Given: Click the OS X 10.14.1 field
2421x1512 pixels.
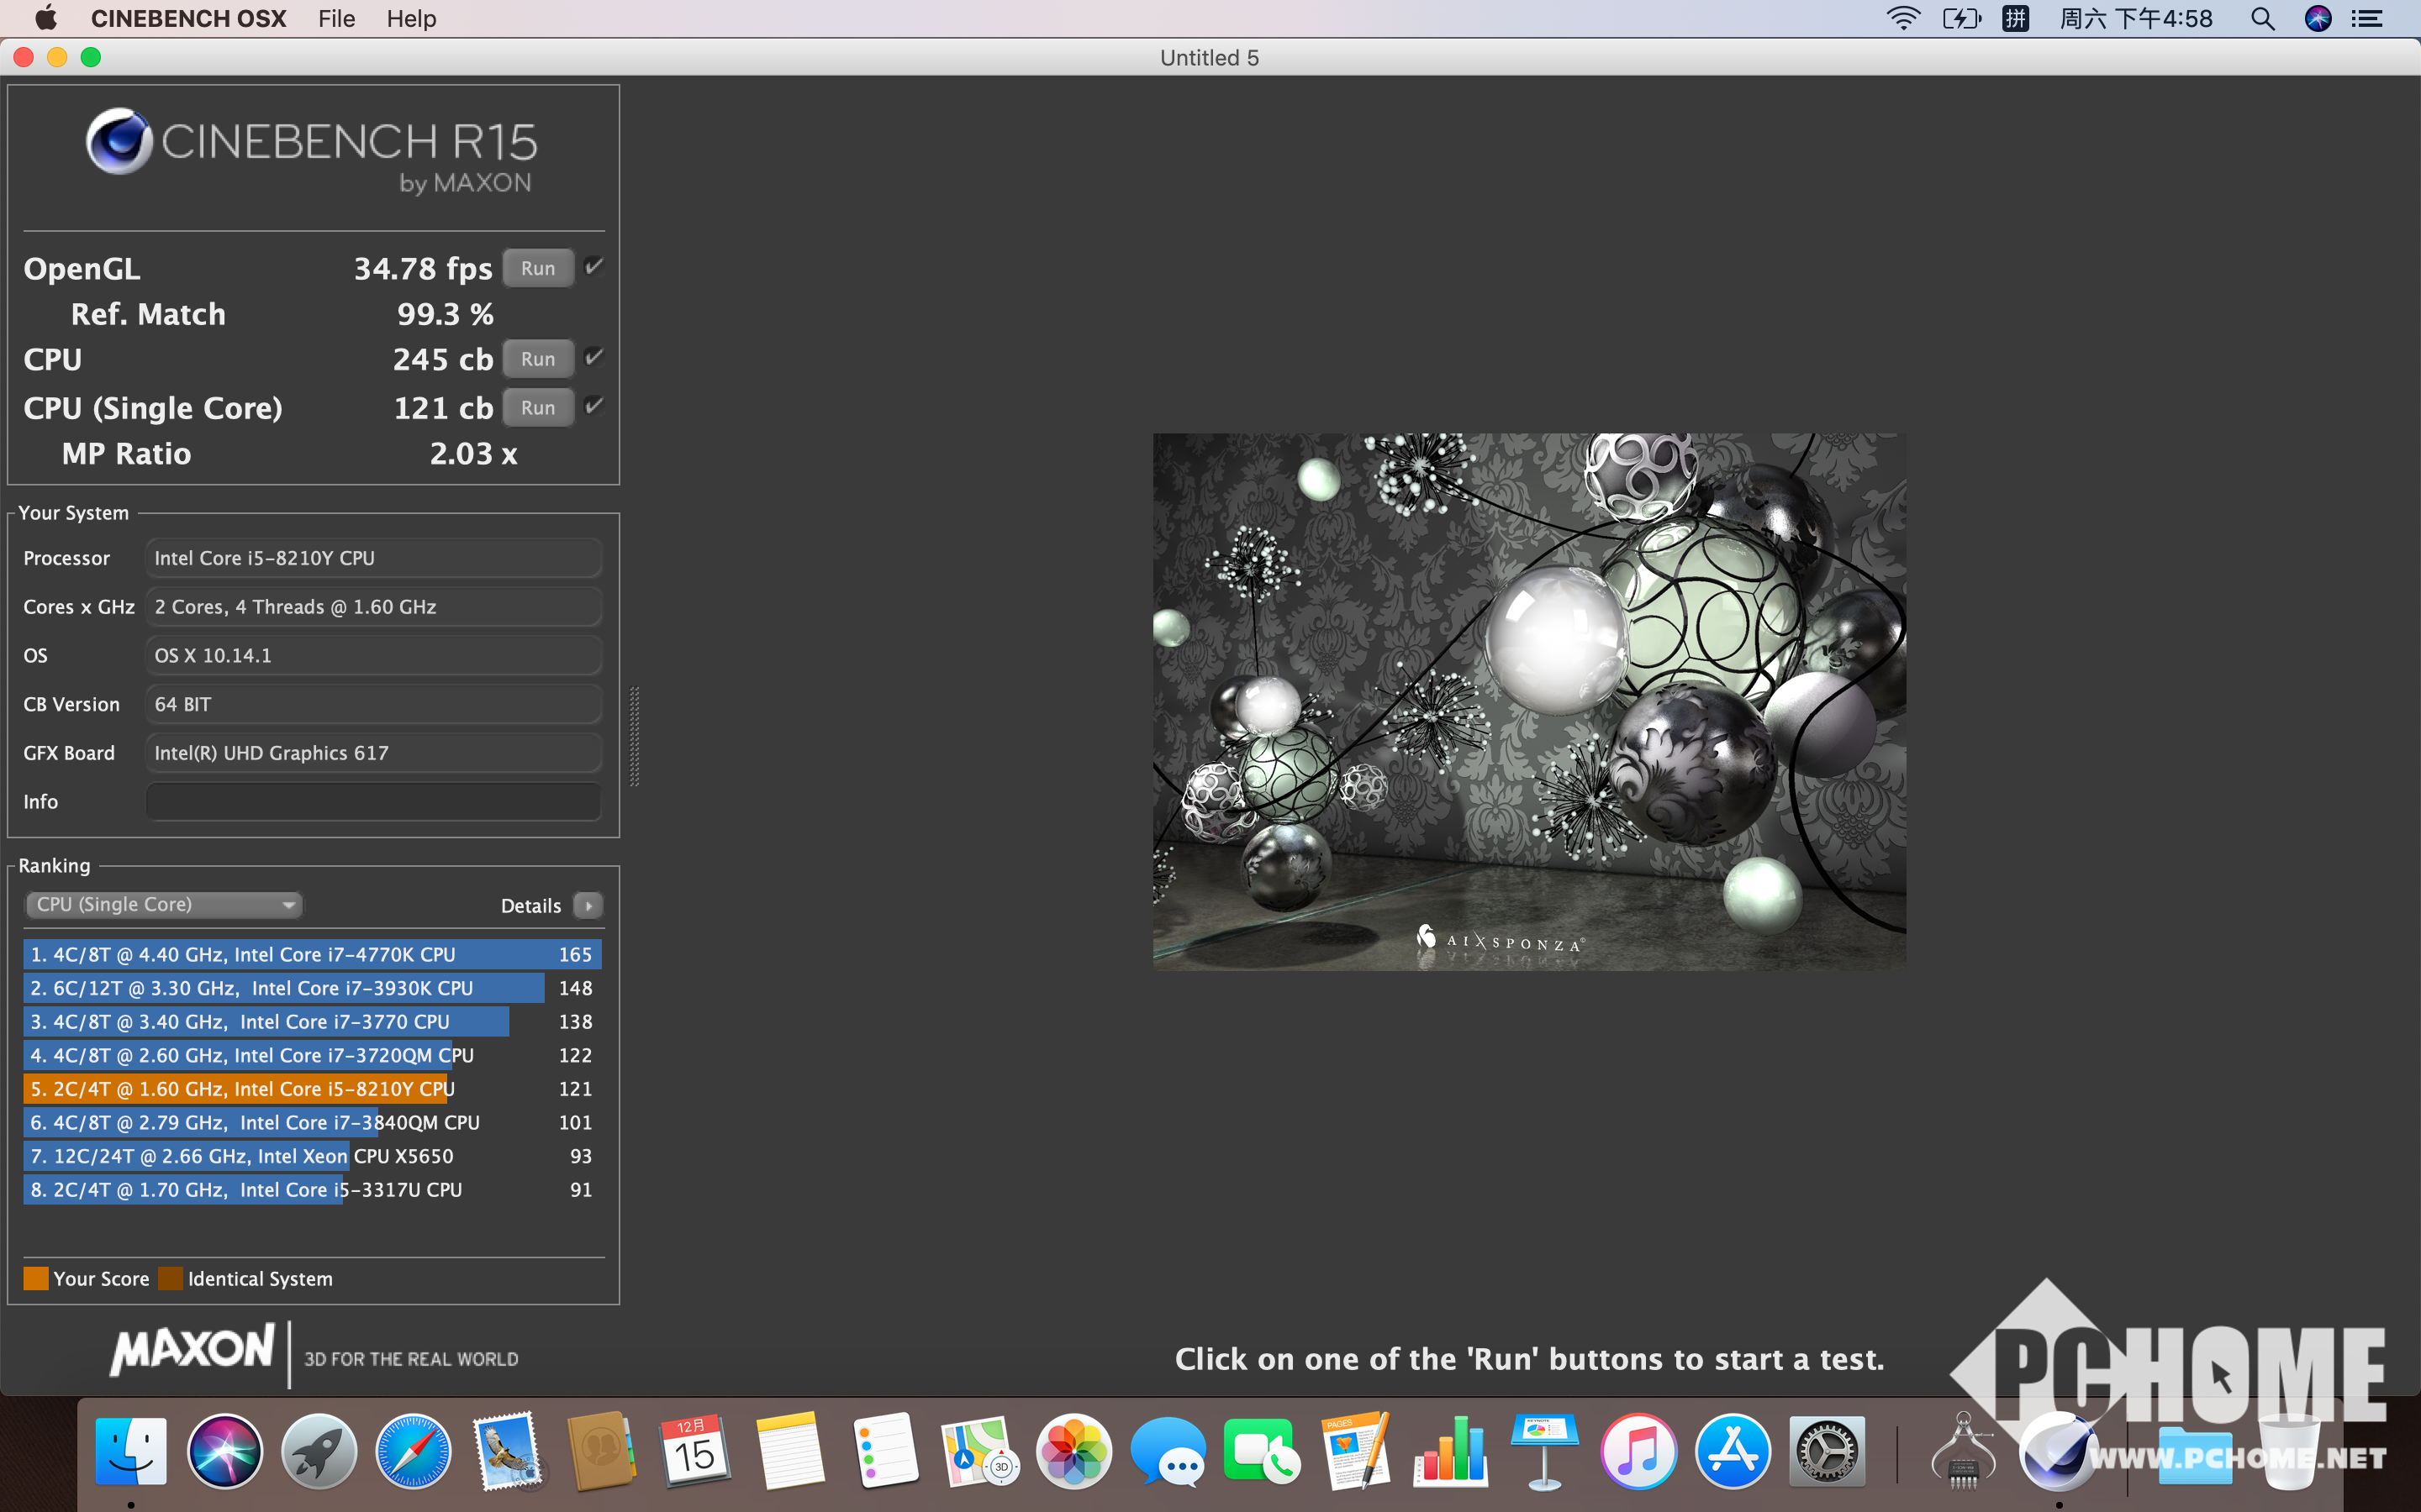Looking at the screenshot, I should [374, 656].
